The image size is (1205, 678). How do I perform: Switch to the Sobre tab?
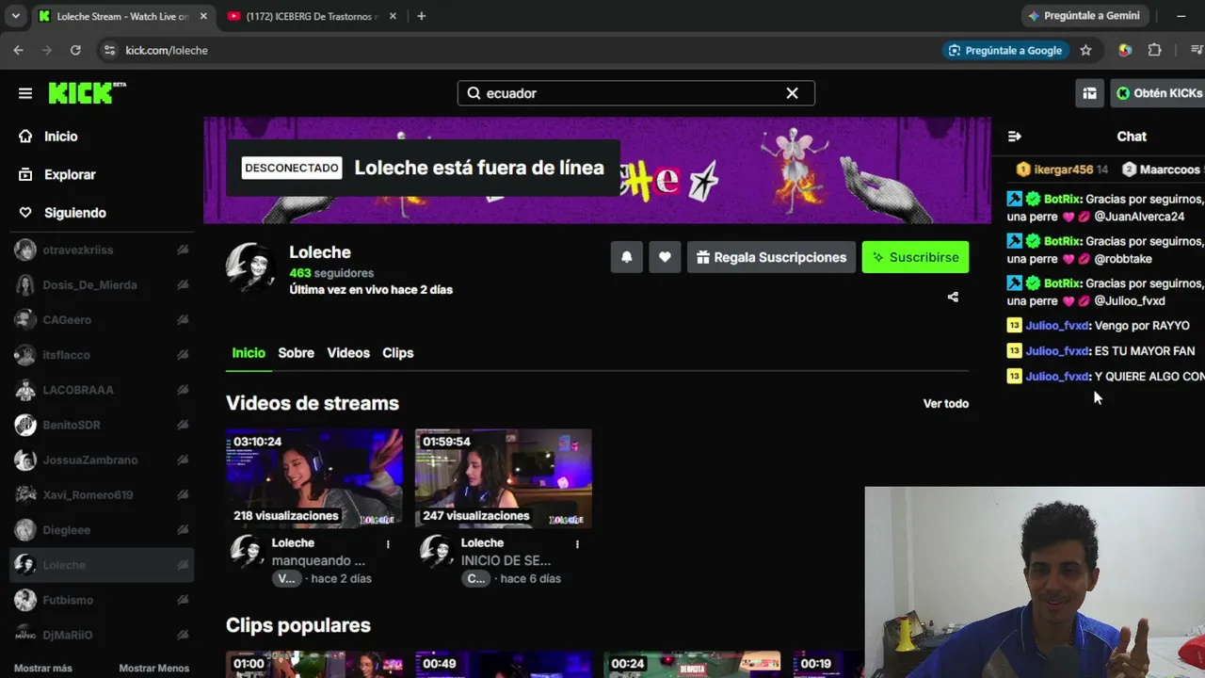[x=296, y=353]
